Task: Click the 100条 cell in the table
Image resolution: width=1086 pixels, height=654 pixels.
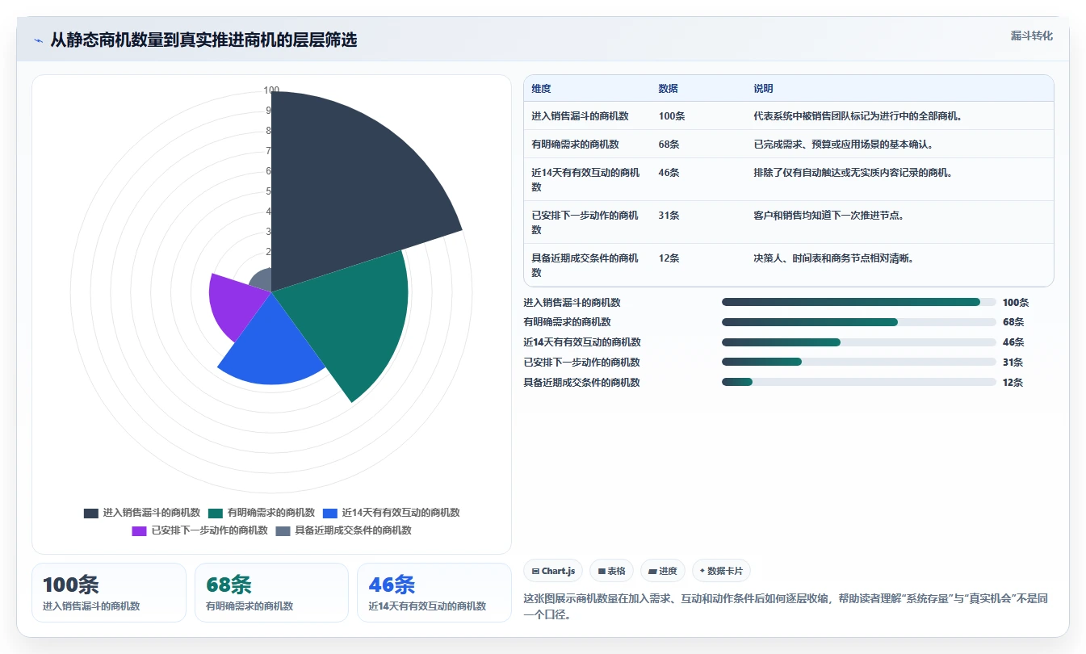Action: pyautogui.click(x=672, y=116)
